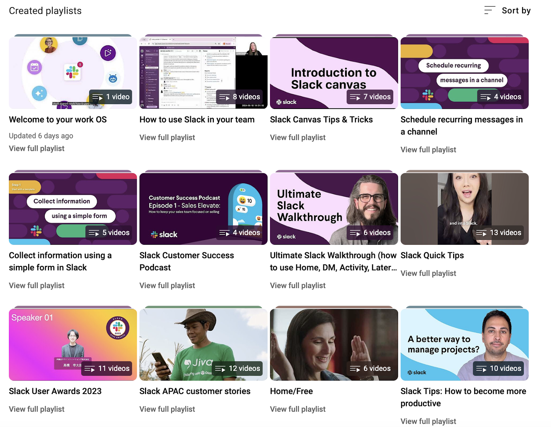Open the Schedule recurring messages thumbnail

pyautogui.click(x=465, y=73)
